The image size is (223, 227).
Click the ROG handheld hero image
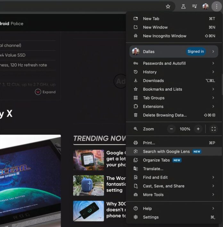coord(30,181)
